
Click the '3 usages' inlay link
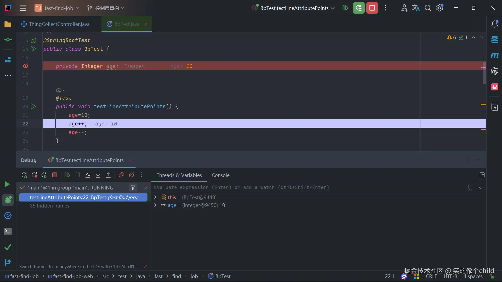(x=134, y=66)
